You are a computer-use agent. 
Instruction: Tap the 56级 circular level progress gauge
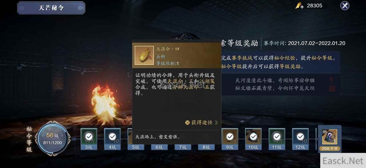(52, 139)
